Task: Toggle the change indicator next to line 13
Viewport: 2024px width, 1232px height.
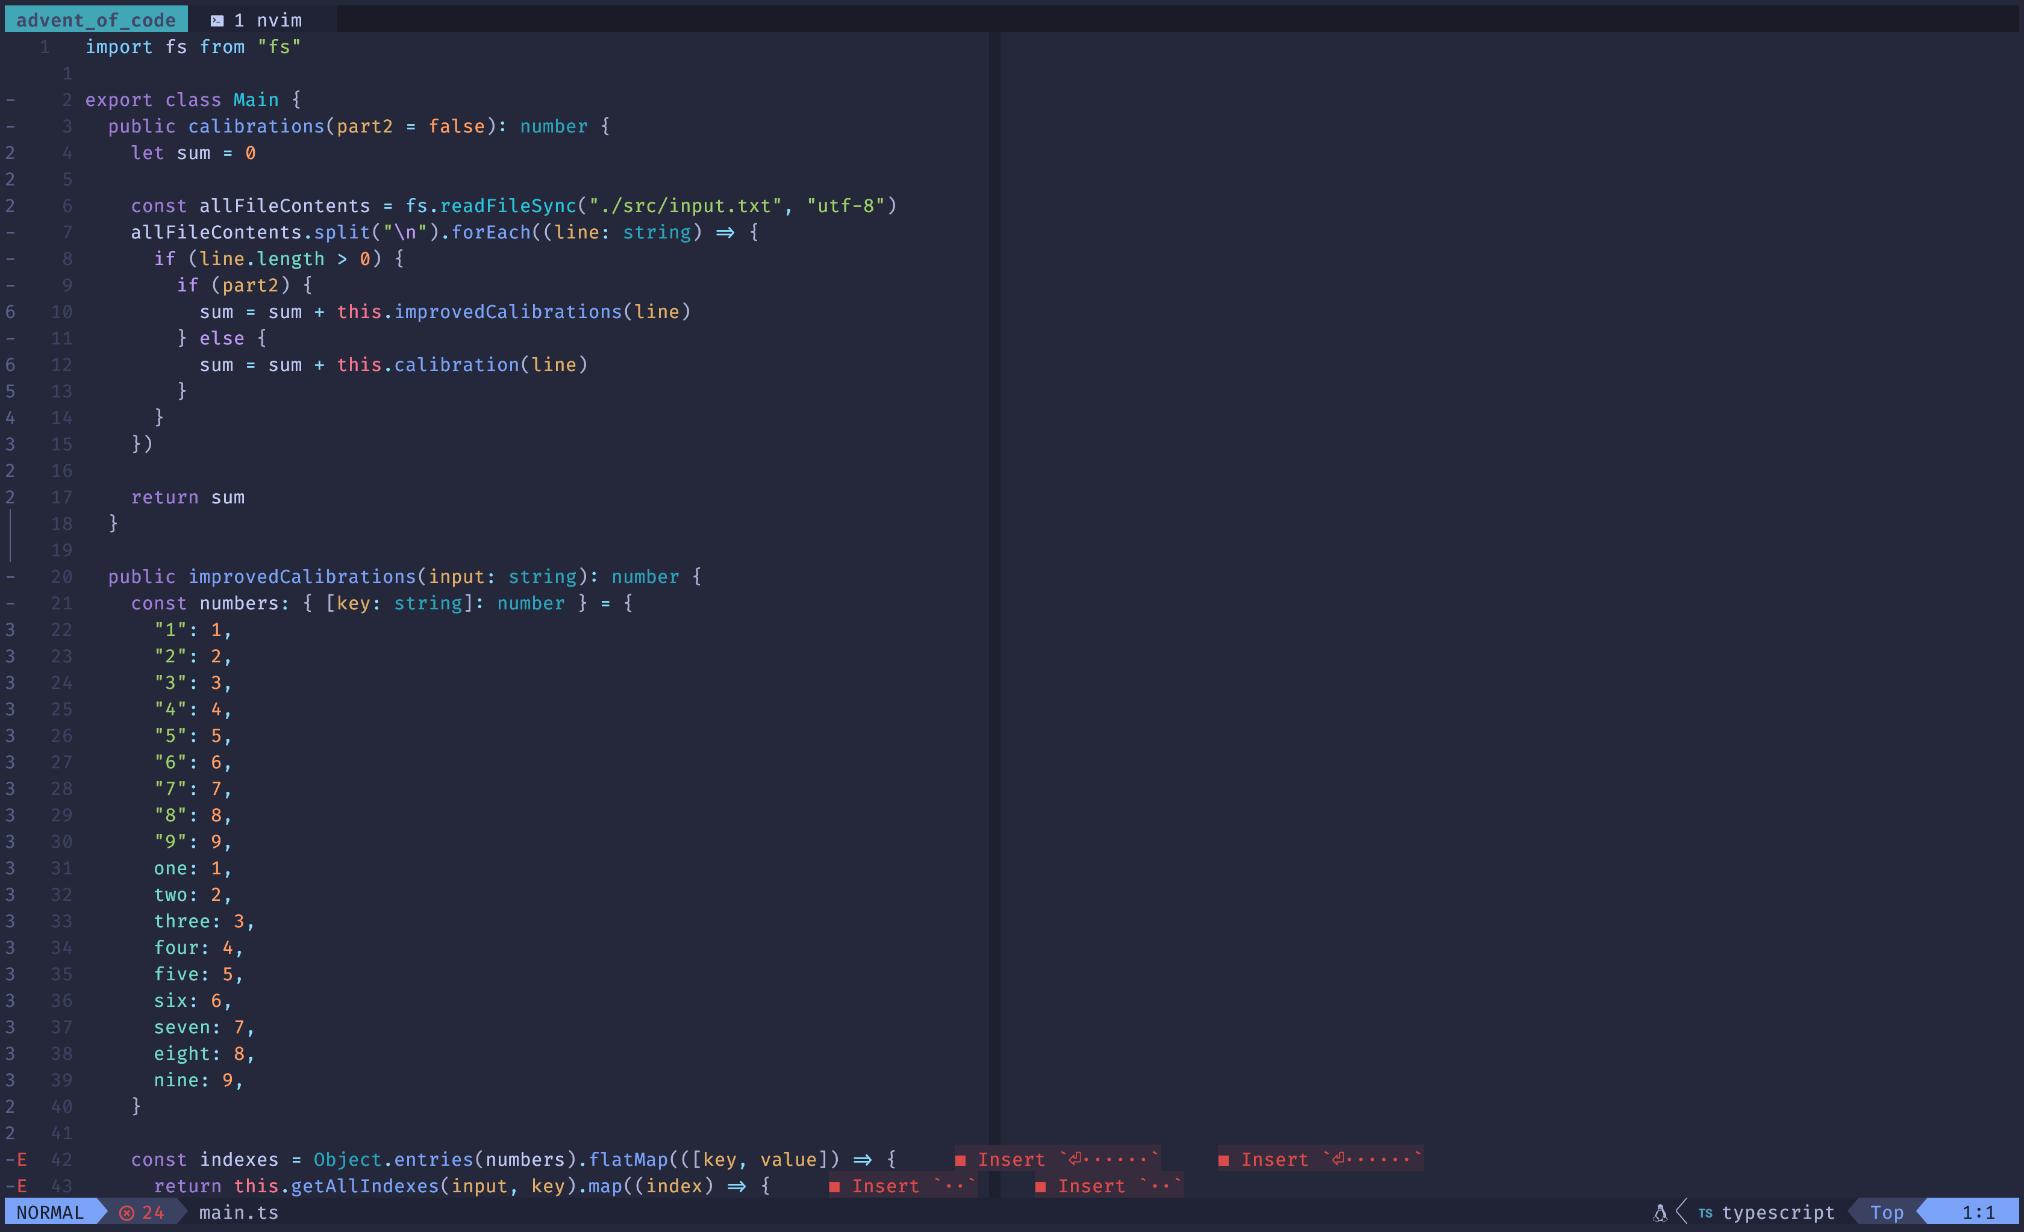Action: 11,391
